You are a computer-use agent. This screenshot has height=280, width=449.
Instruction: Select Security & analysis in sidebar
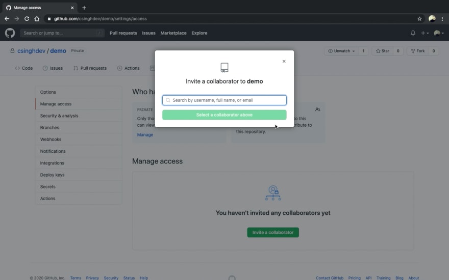[79, 116]
